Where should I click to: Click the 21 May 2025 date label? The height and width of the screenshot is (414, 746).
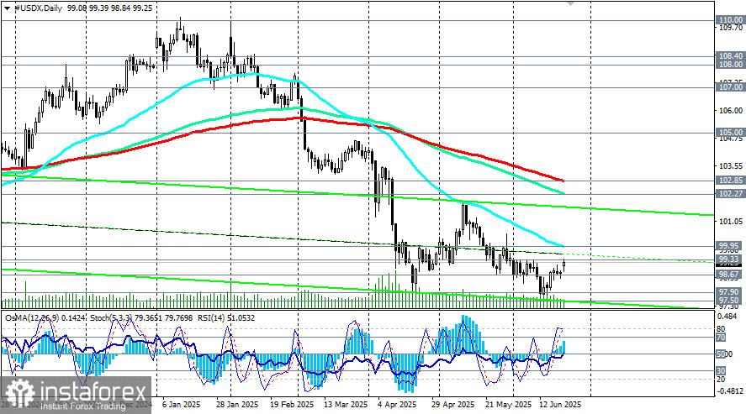(x=508, y=405)
